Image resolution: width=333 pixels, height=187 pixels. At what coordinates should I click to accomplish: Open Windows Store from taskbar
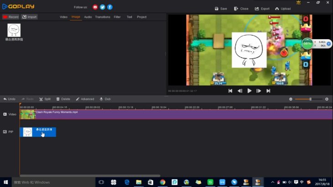(x=151, y=182)
